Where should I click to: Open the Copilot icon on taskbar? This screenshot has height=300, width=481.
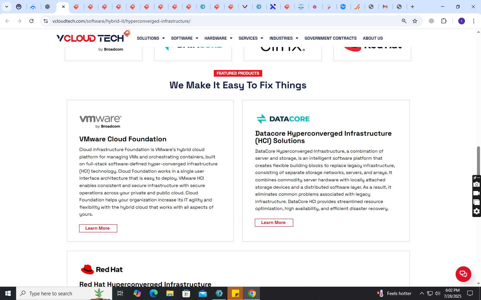(137, 293)
